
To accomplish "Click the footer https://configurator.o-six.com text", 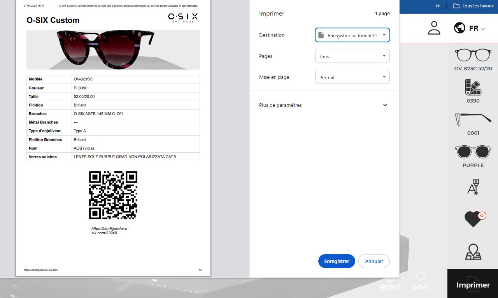I will pyautogui.click(x=40, y=270).
